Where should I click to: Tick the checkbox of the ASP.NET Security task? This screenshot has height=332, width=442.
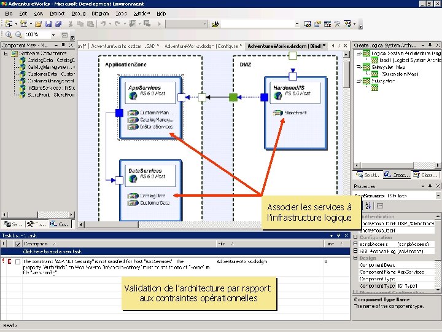click(18, 262)
